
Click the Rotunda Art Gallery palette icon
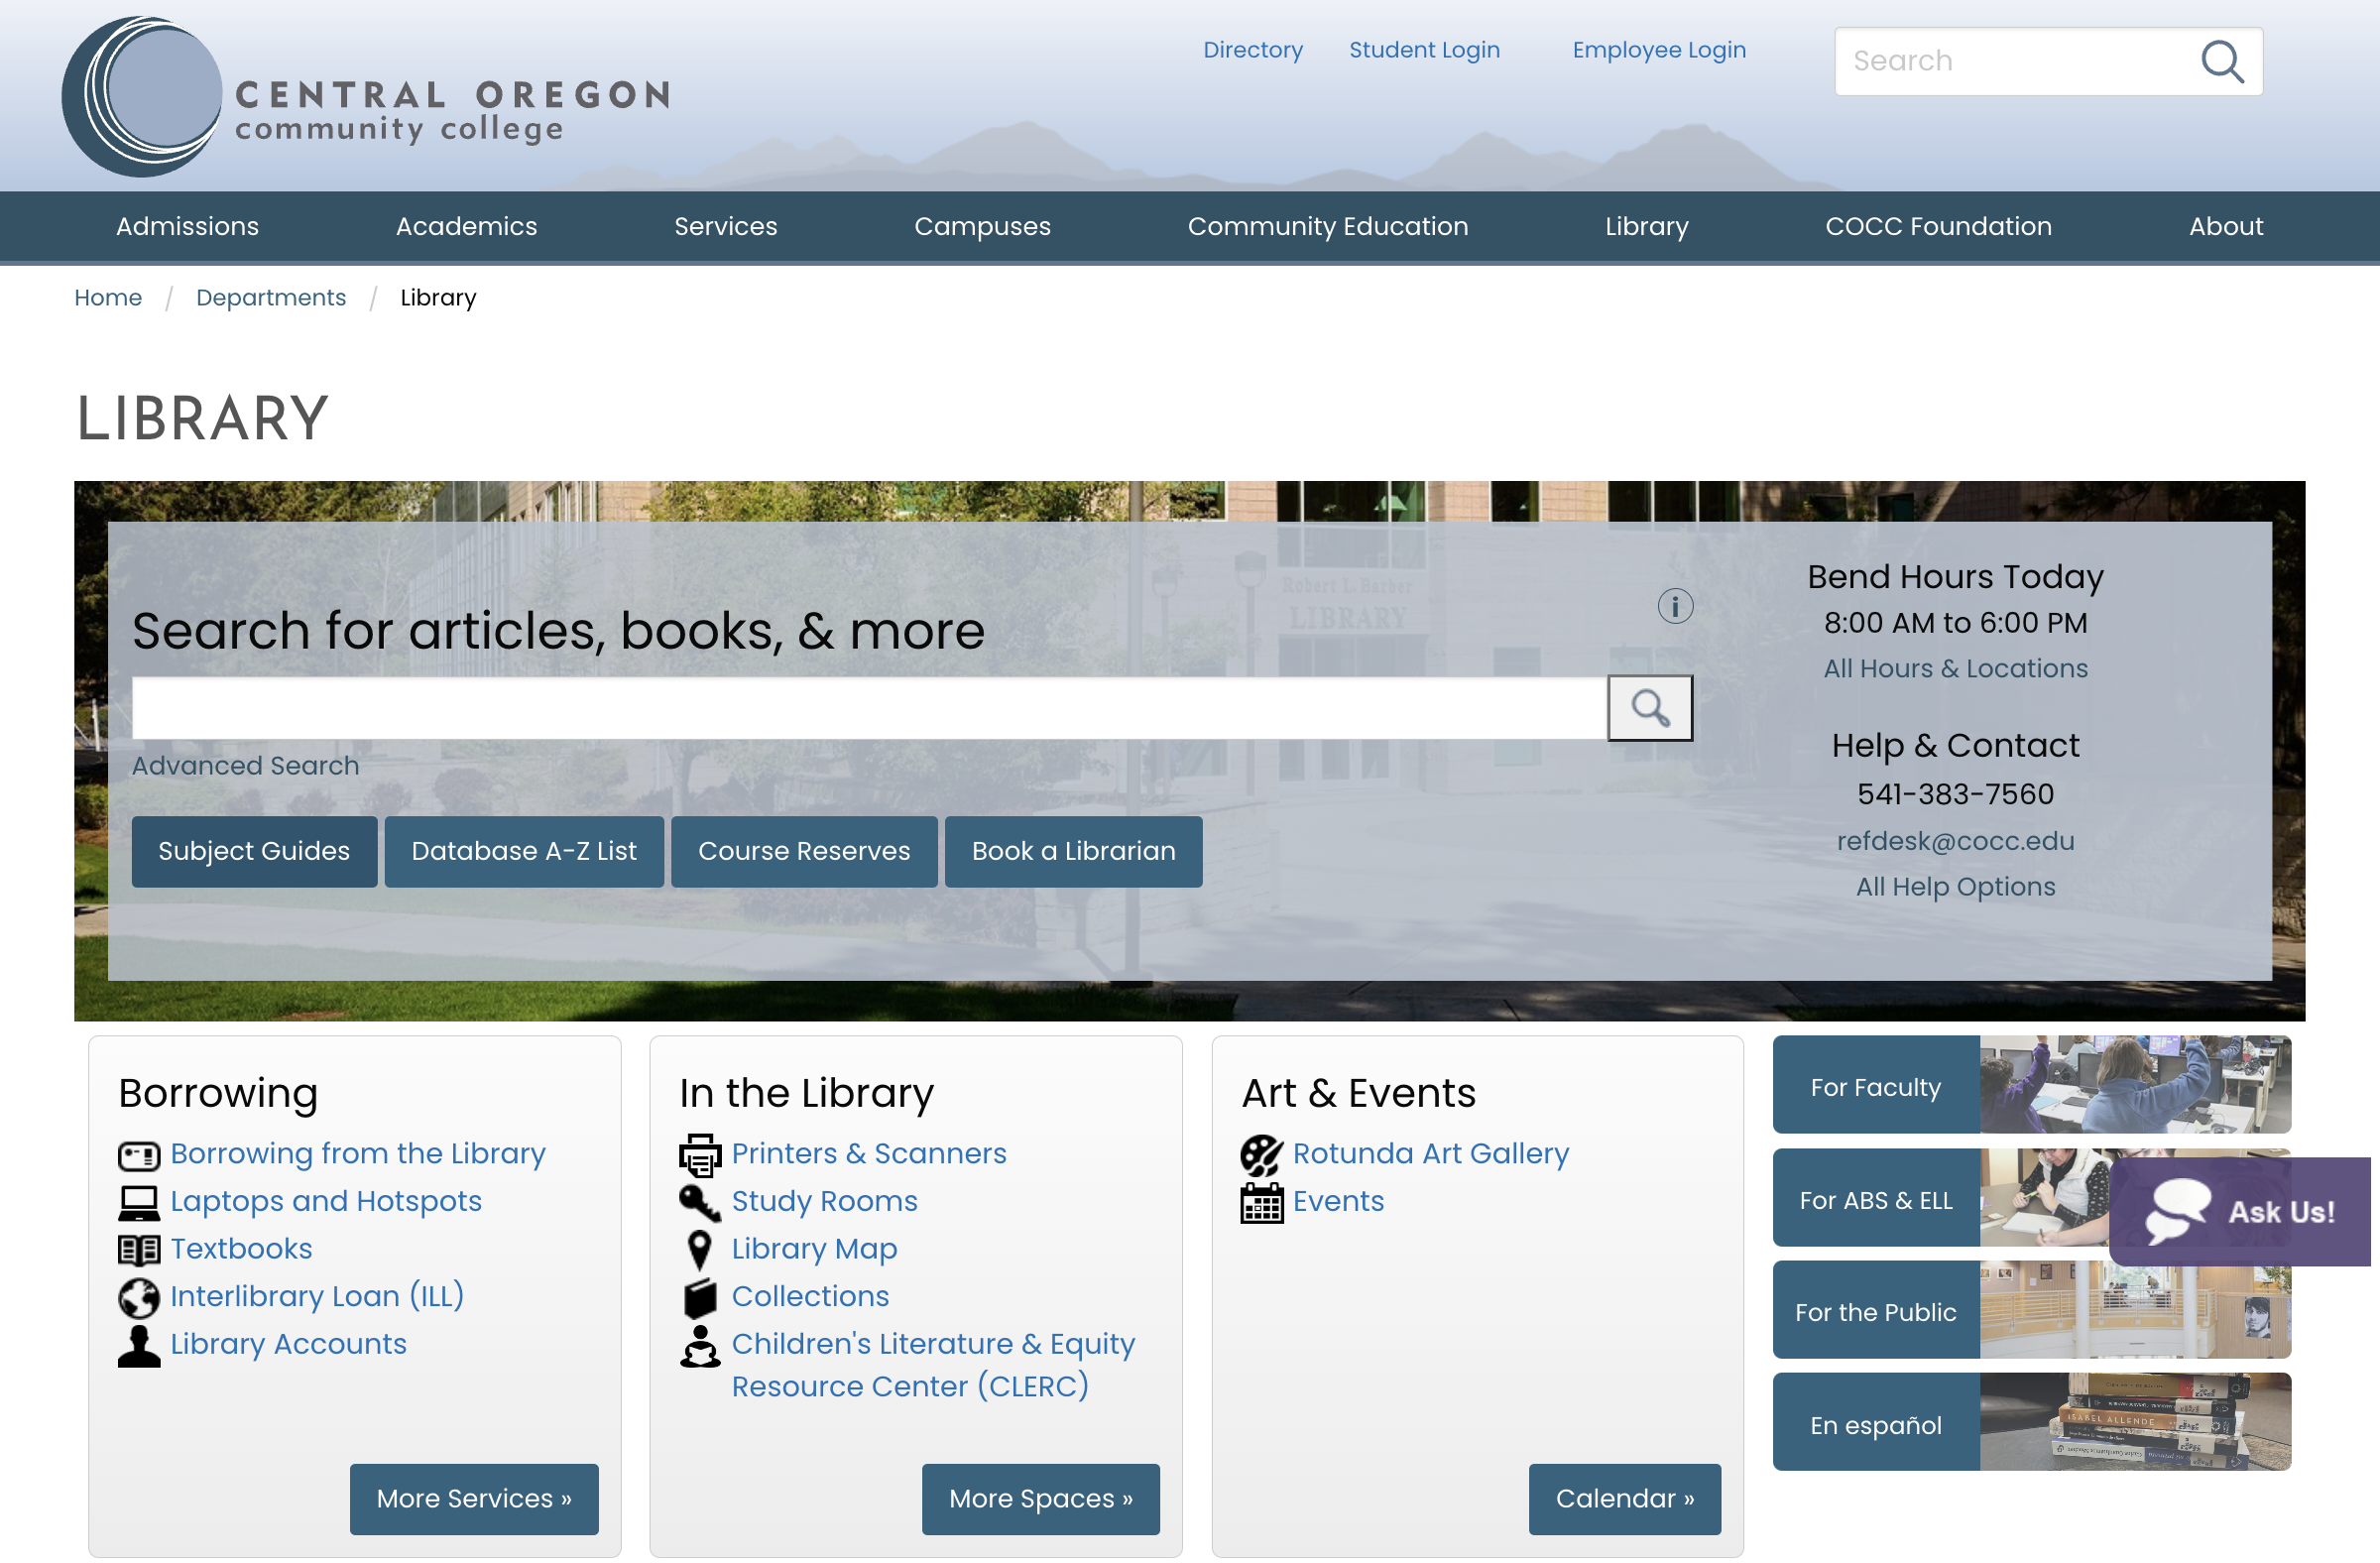[x=1260, y=1154]
